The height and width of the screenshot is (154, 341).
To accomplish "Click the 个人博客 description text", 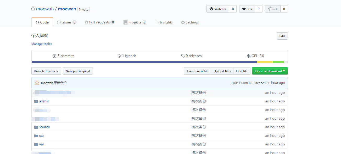I will coord(40,36).
